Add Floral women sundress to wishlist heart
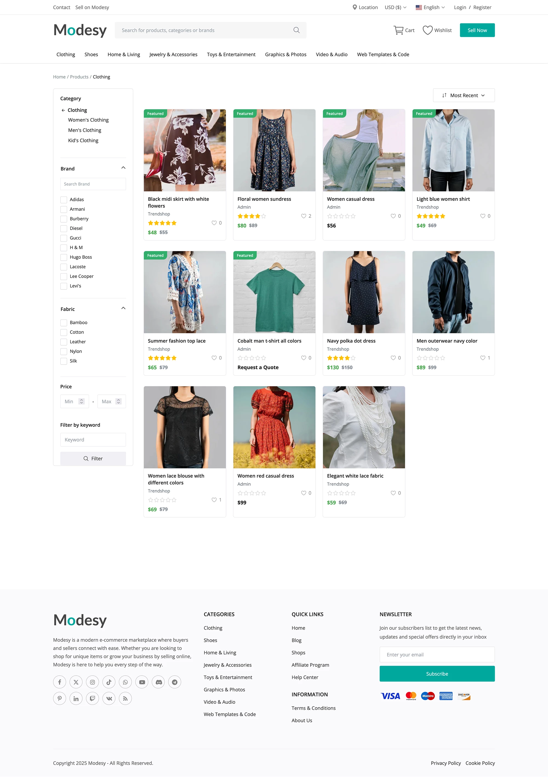This screenshot has height=777, width=548. point(303,216)
